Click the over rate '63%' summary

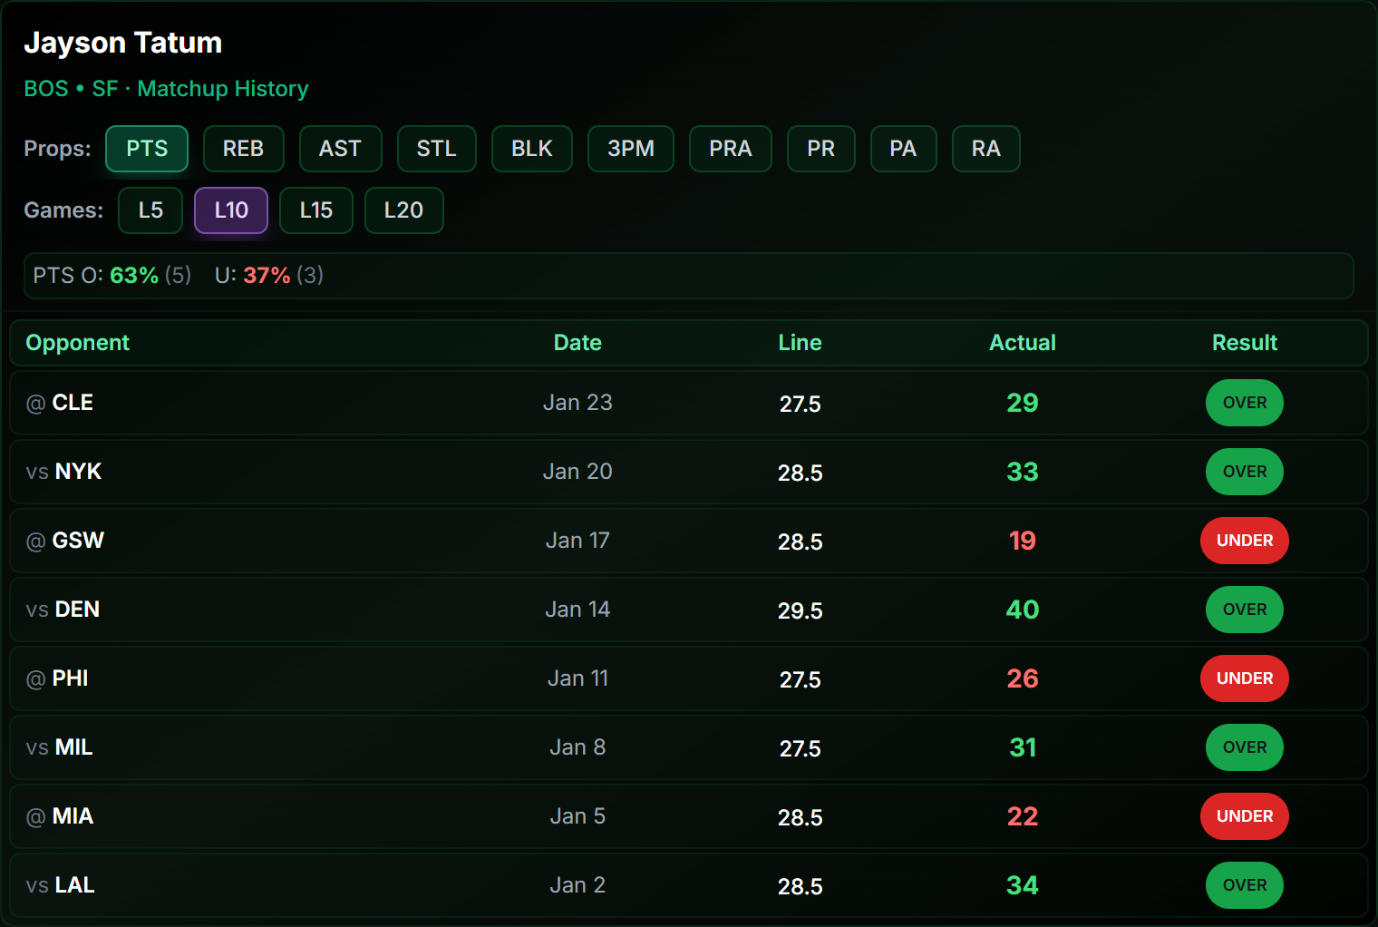tap(134, 276)
